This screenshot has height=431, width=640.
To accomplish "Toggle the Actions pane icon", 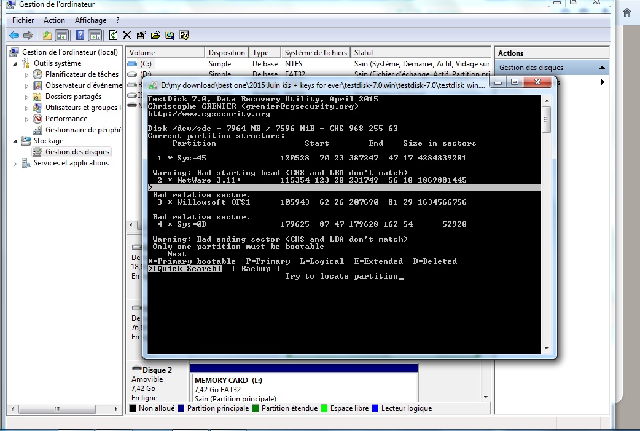I will point(95,36).
